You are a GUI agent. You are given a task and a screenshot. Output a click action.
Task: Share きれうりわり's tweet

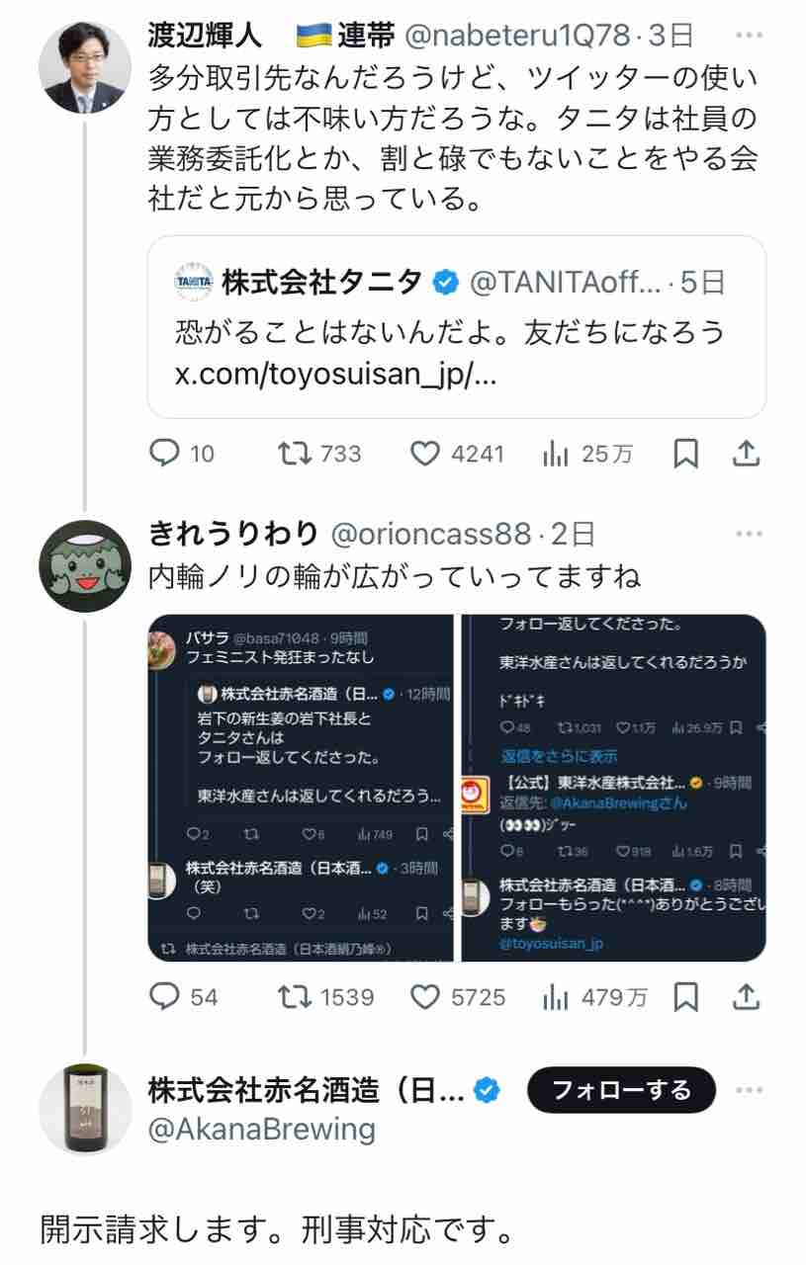pos(746,996)
